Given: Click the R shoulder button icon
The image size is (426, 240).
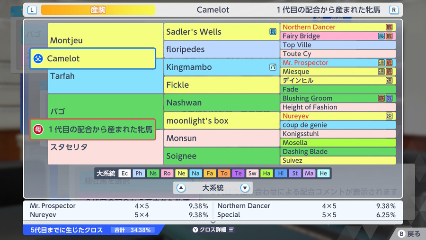Looking at the screenshot, I should (x=394, y=10).
